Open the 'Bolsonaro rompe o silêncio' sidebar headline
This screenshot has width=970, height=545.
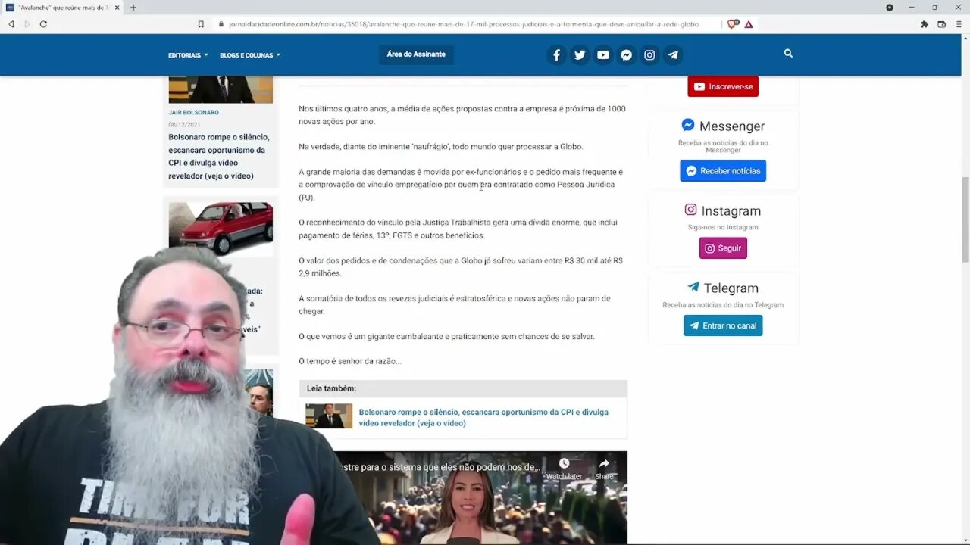[x=220, y=157]
